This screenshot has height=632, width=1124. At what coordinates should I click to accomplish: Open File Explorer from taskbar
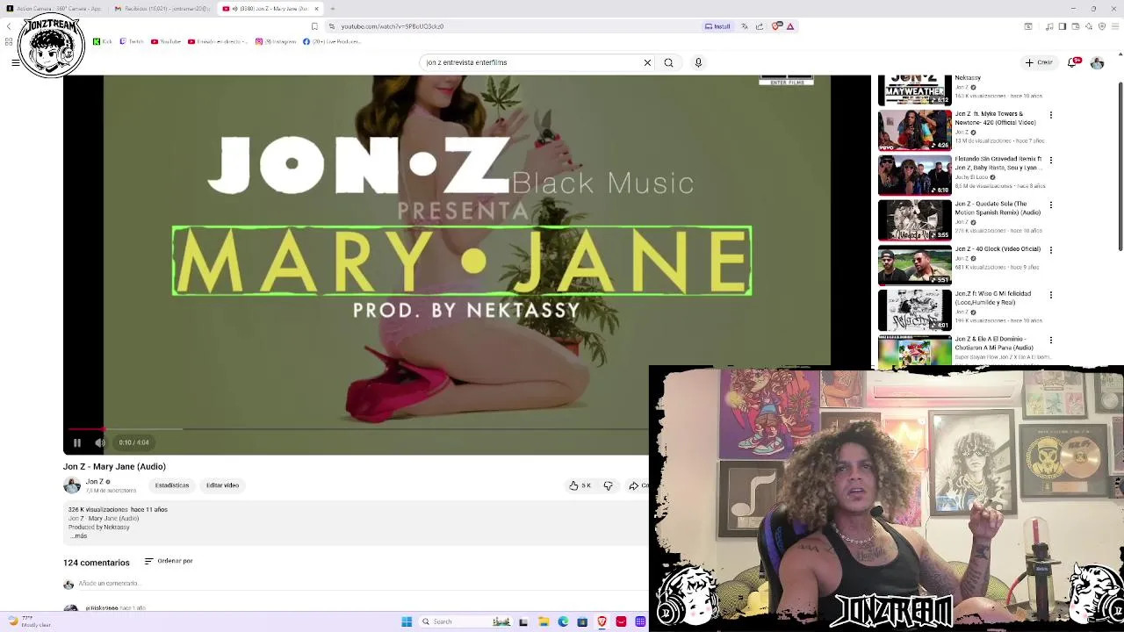[544, 621]
